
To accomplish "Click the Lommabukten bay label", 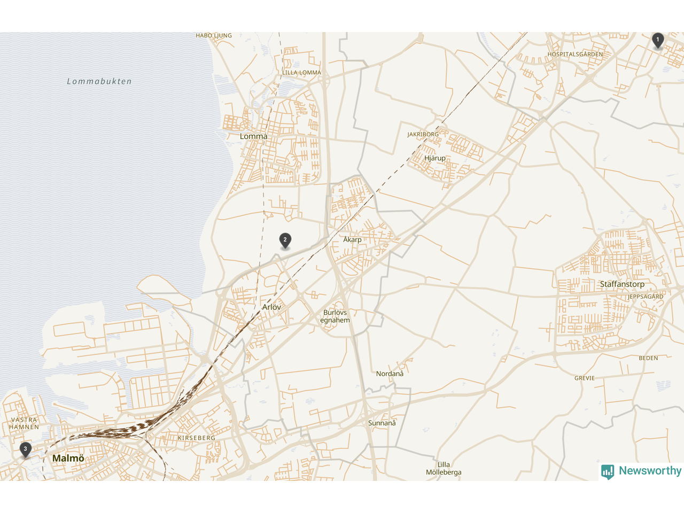I will pos(99,81).
